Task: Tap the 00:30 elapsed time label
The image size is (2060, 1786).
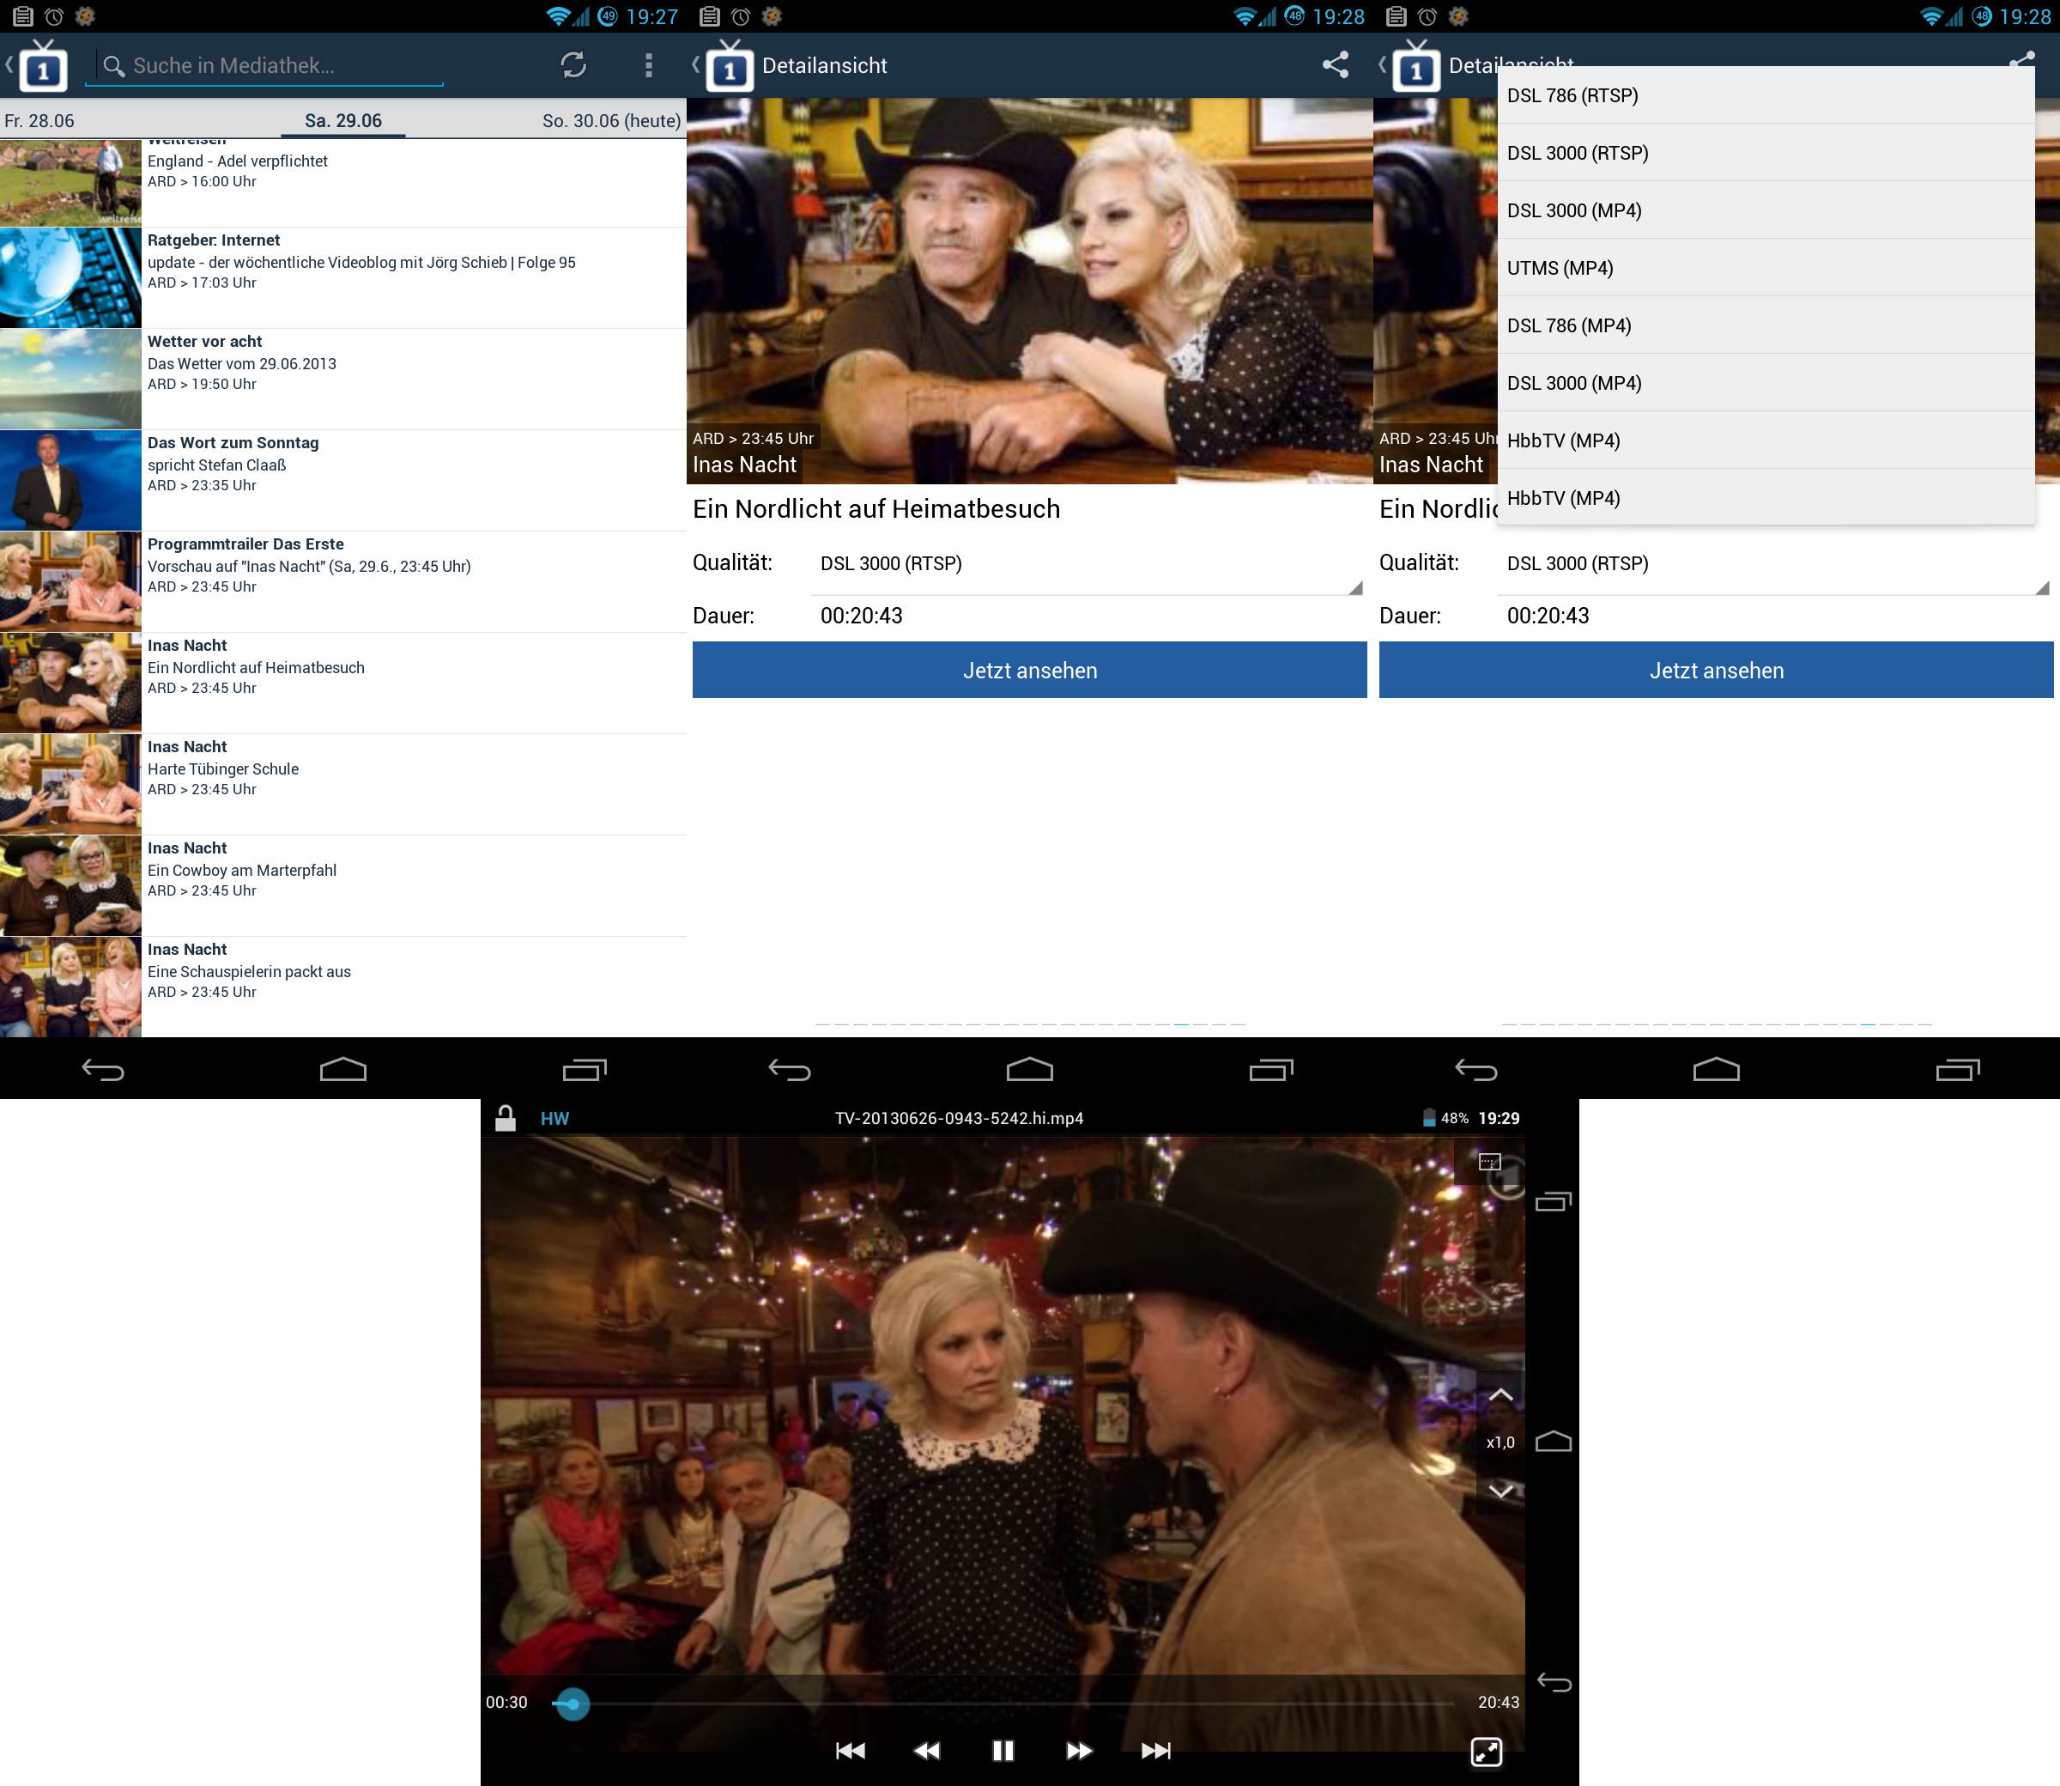Action: tap(506, 1702)
